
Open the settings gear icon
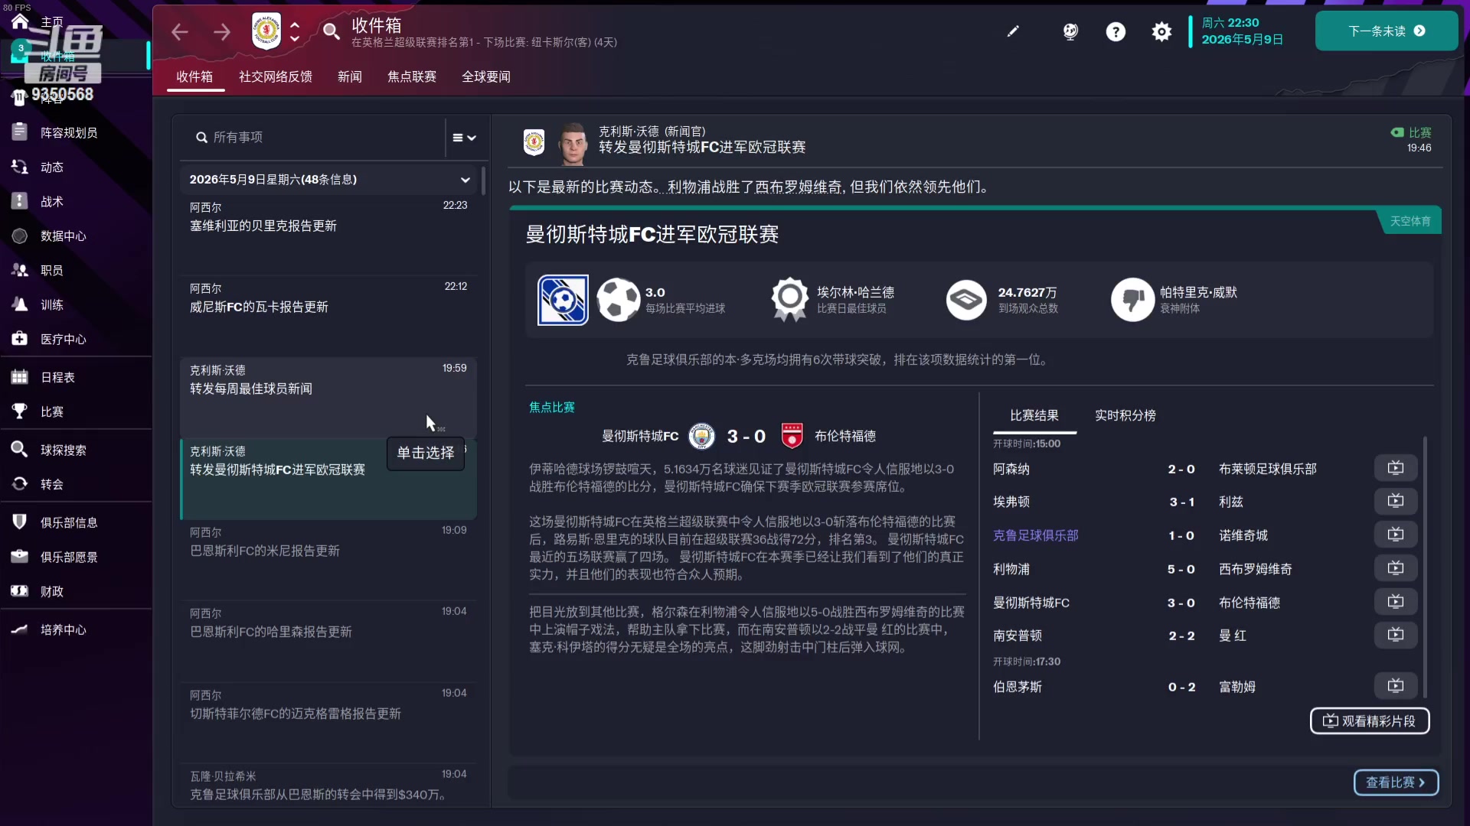tap(1161, 31)
